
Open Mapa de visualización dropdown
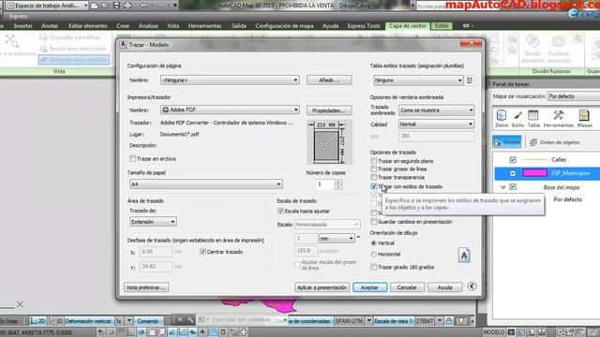(574, 96)
